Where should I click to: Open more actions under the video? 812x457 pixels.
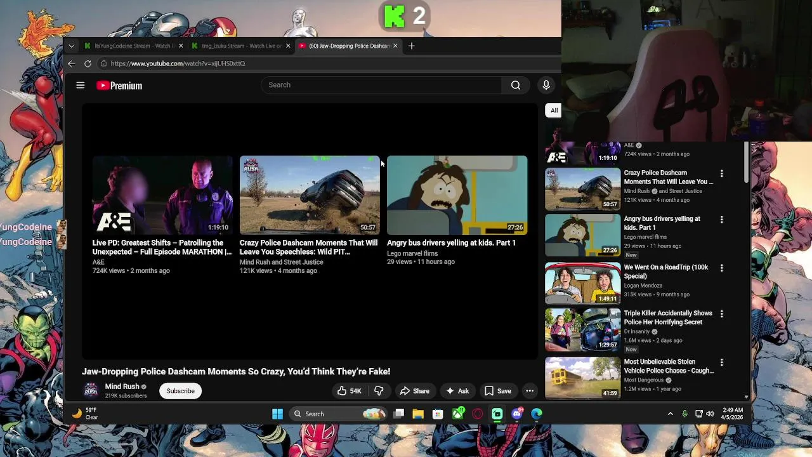coord(530,391)
